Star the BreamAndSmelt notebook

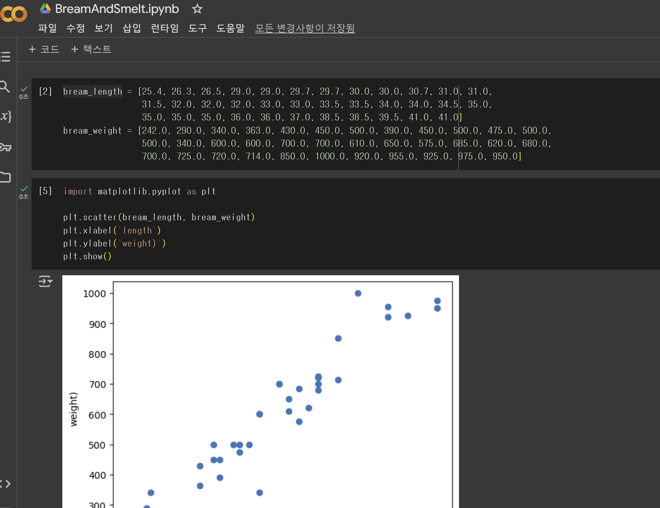(197, 9)
